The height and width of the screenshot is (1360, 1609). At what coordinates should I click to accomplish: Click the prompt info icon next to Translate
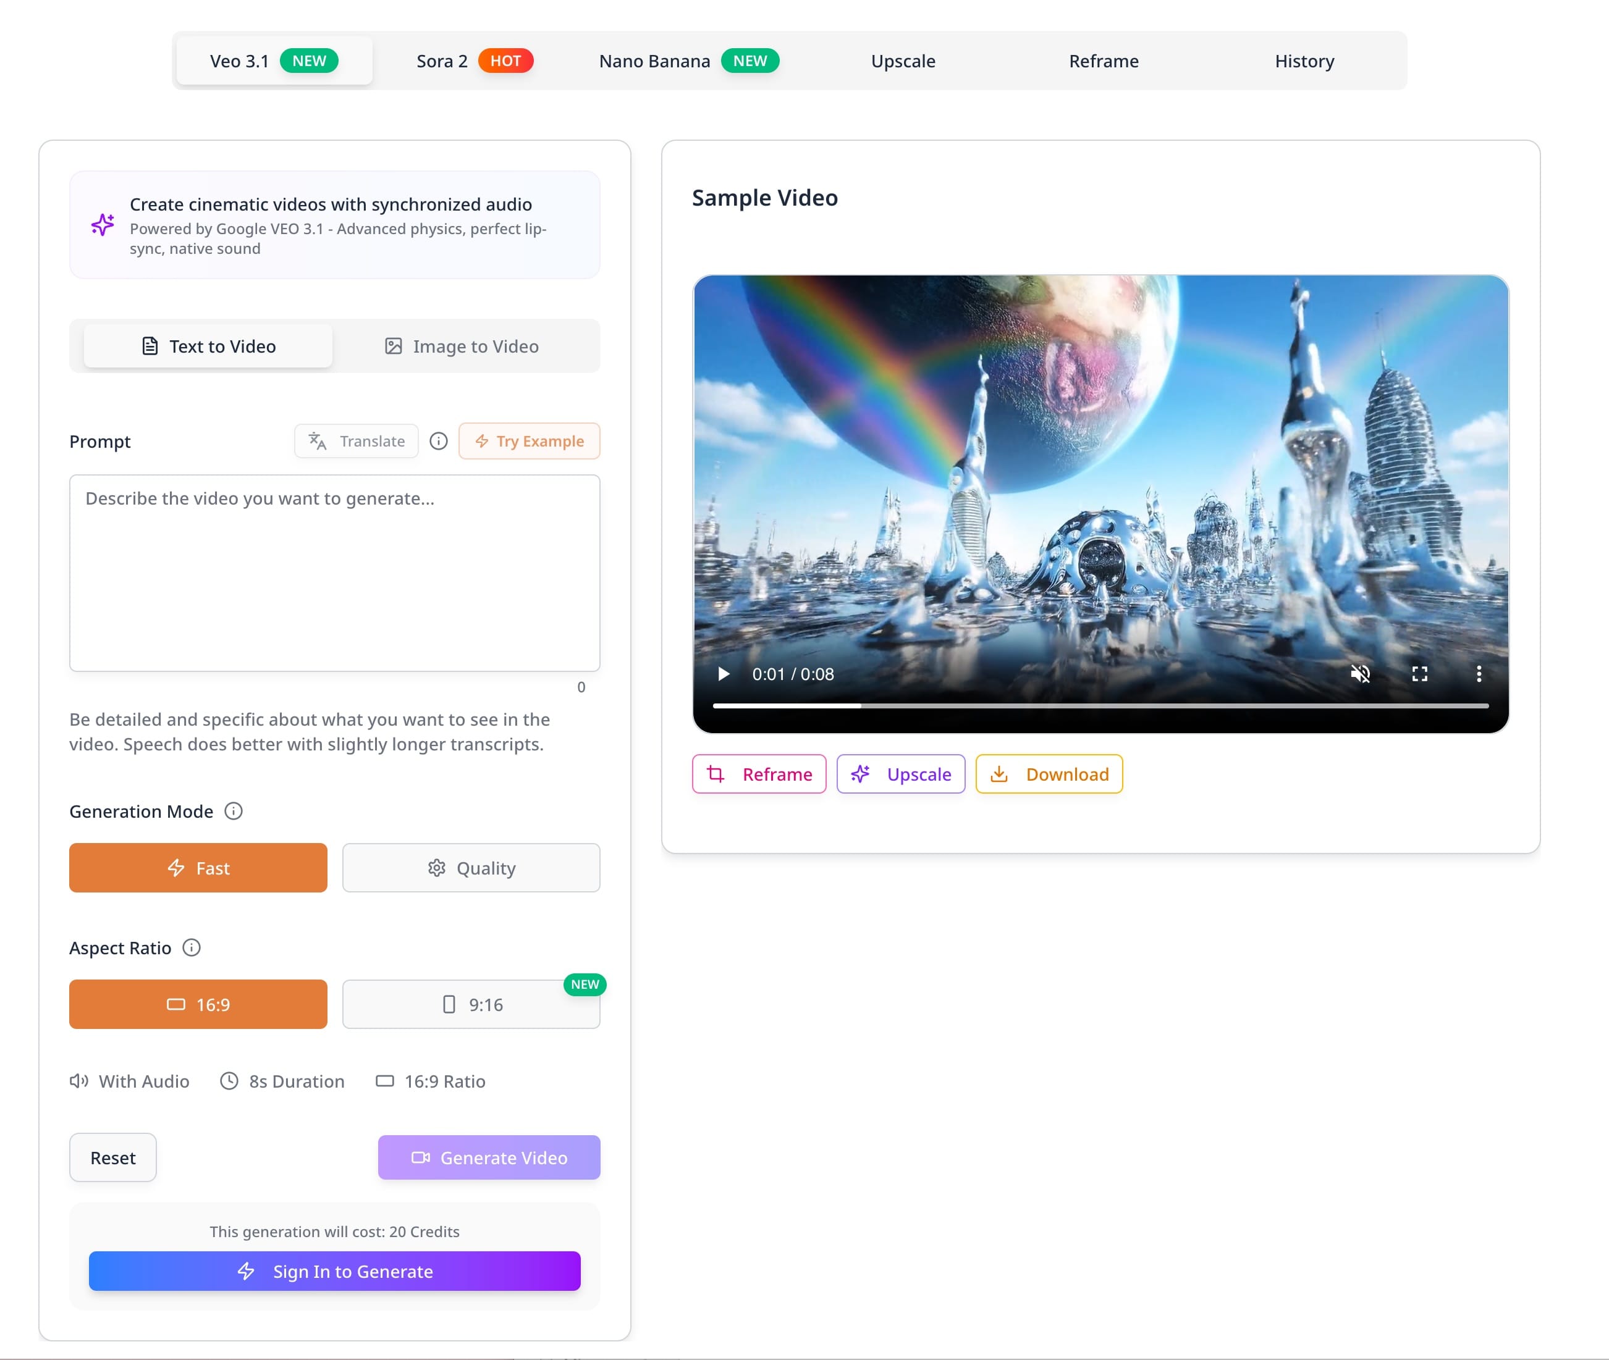point(438,442)
